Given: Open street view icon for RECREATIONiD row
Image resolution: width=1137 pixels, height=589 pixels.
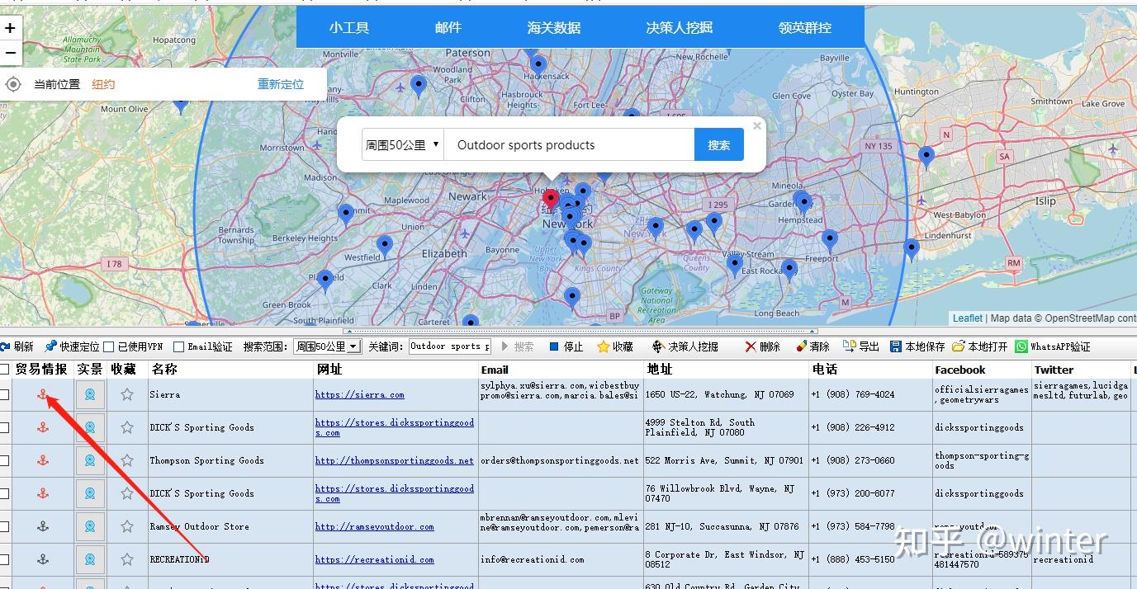Looking at the screenshot, I should [x=90, y=559].
